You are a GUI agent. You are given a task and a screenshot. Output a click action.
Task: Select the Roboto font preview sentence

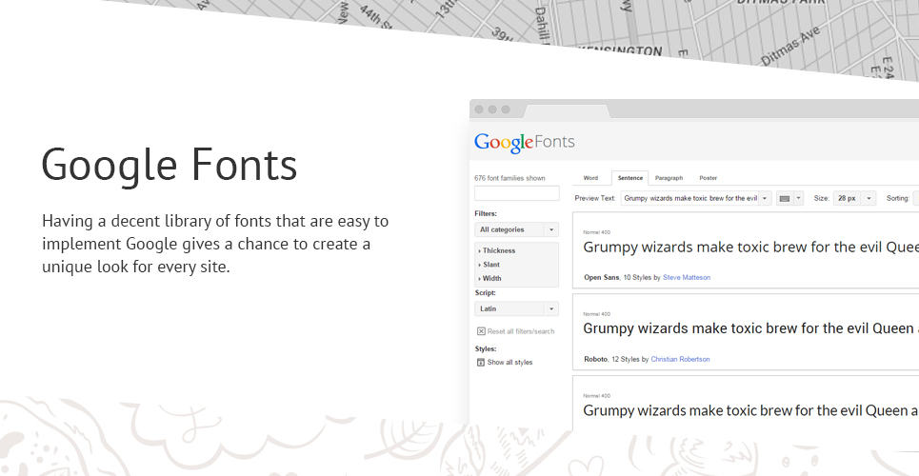(750, 328)
